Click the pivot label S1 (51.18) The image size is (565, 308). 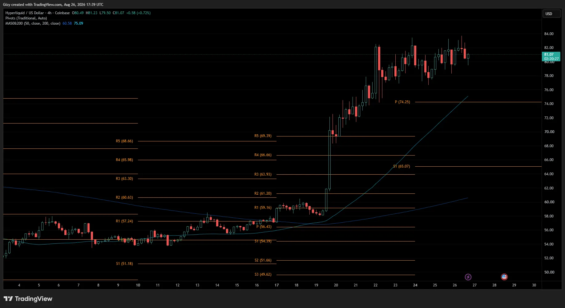(x=124, y=264)
